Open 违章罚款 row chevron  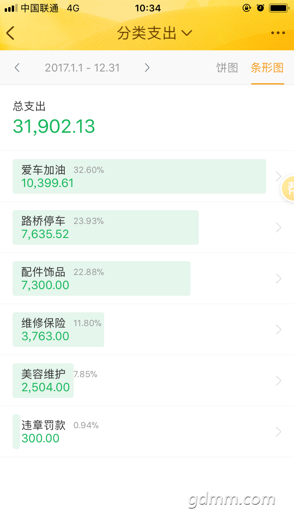tap(279, 432)
